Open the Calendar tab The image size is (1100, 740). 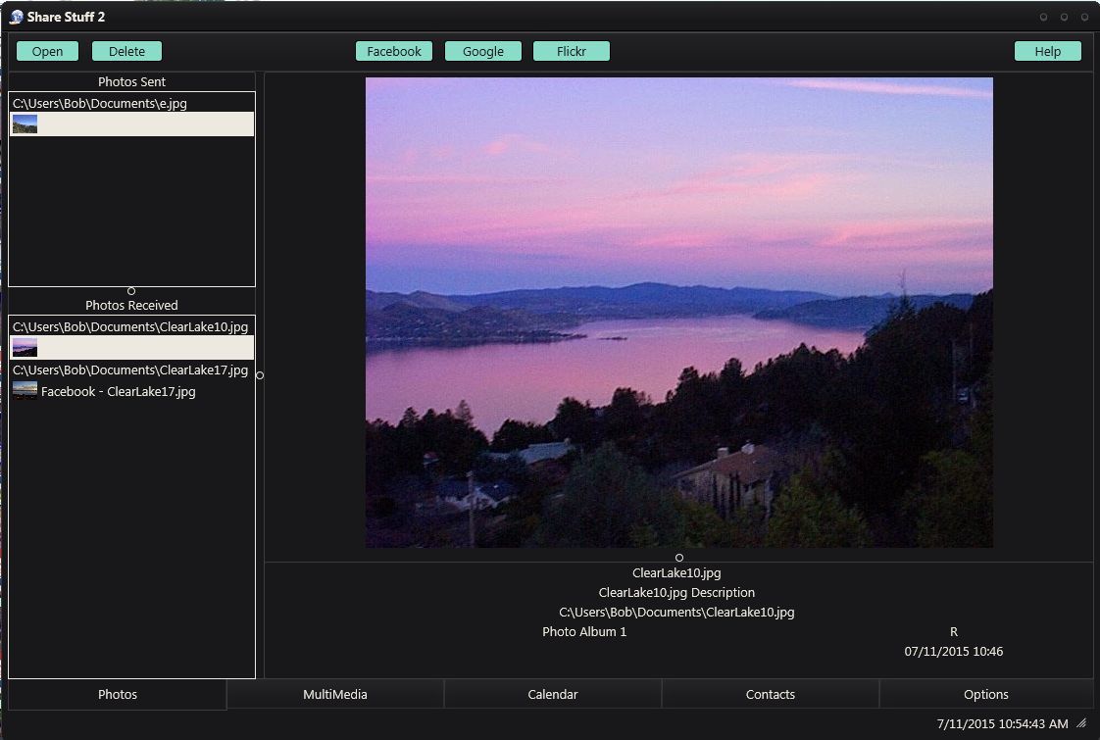[553, 694]
